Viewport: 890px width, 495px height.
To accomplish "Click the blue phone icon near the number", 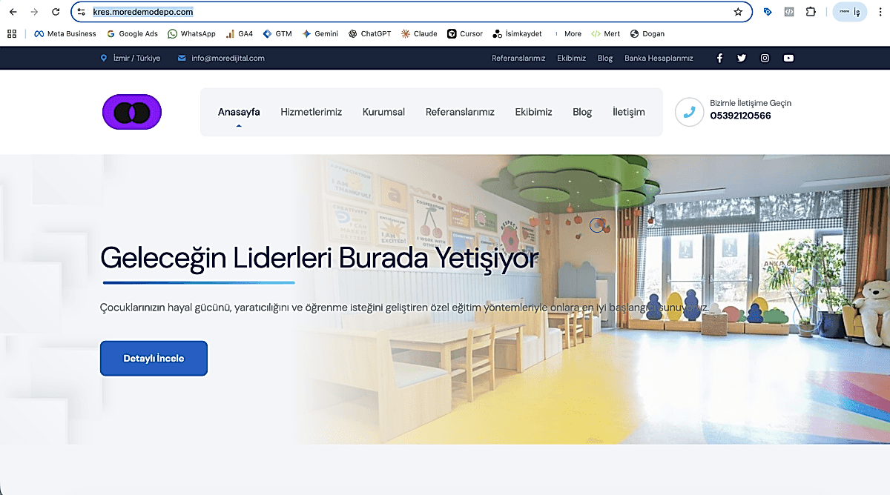I will 689,112.
